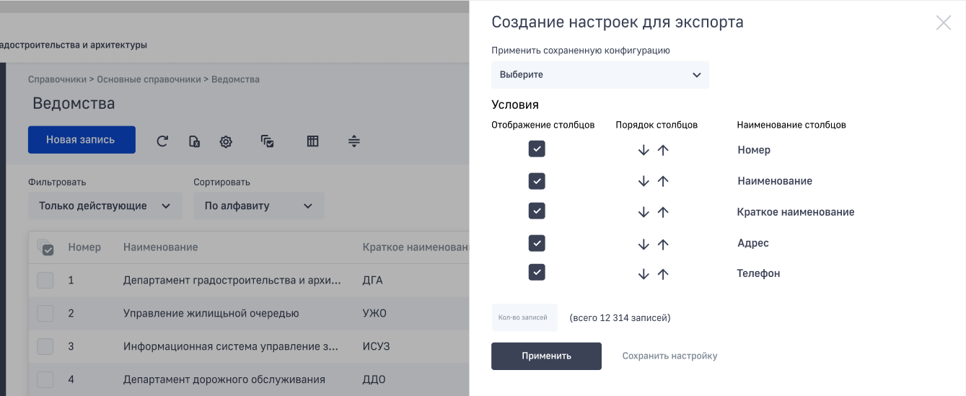Move Номер column up with up arrow

tap(663, 151)
